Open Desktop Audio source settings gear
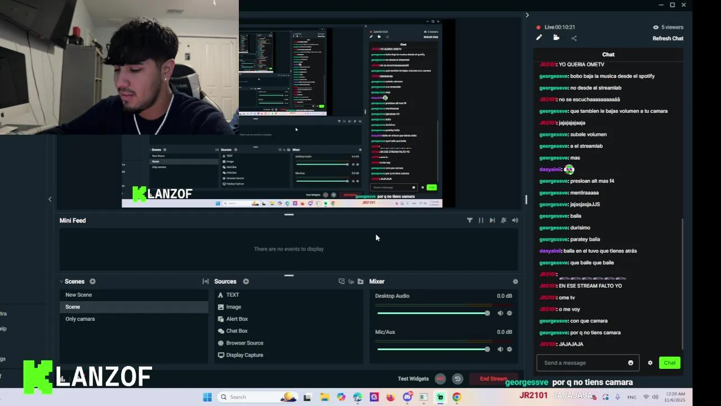 tap(509, 313)
